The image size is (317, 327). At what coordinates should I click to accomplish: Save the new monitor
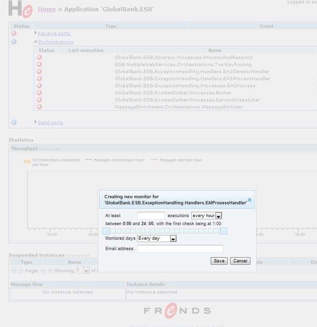click(x=219, y=261)
